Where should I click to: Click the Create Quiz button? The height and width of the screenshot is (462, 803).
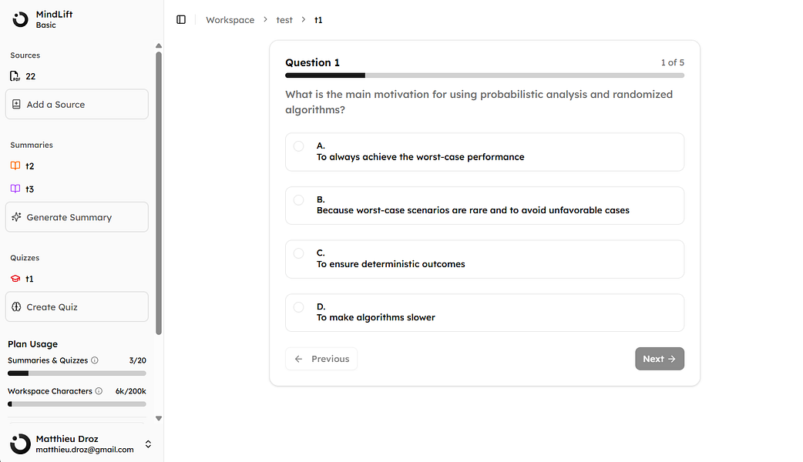76,306
